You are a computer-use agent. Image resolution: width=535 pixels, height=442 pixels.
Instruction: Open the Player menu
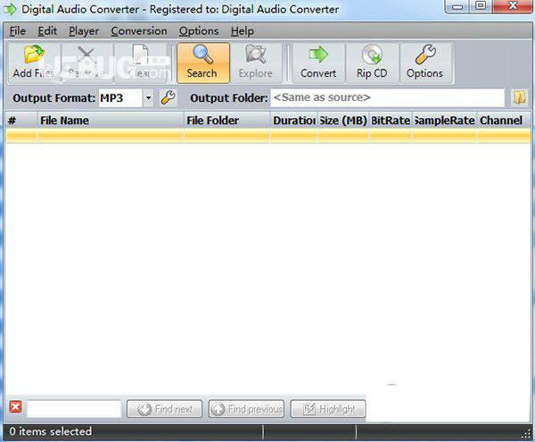(x=84, y=31)
